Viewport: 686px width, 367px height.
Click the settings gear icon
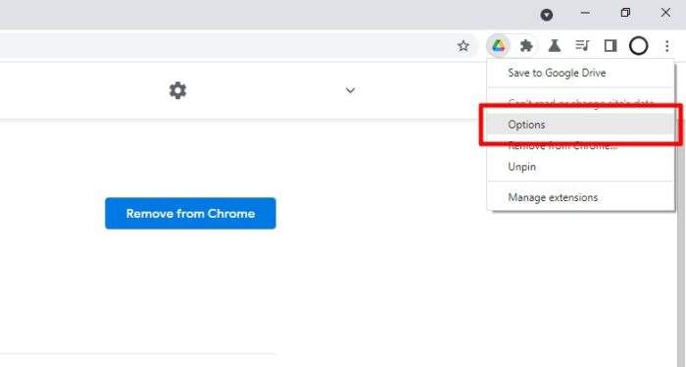click(177, 90)
